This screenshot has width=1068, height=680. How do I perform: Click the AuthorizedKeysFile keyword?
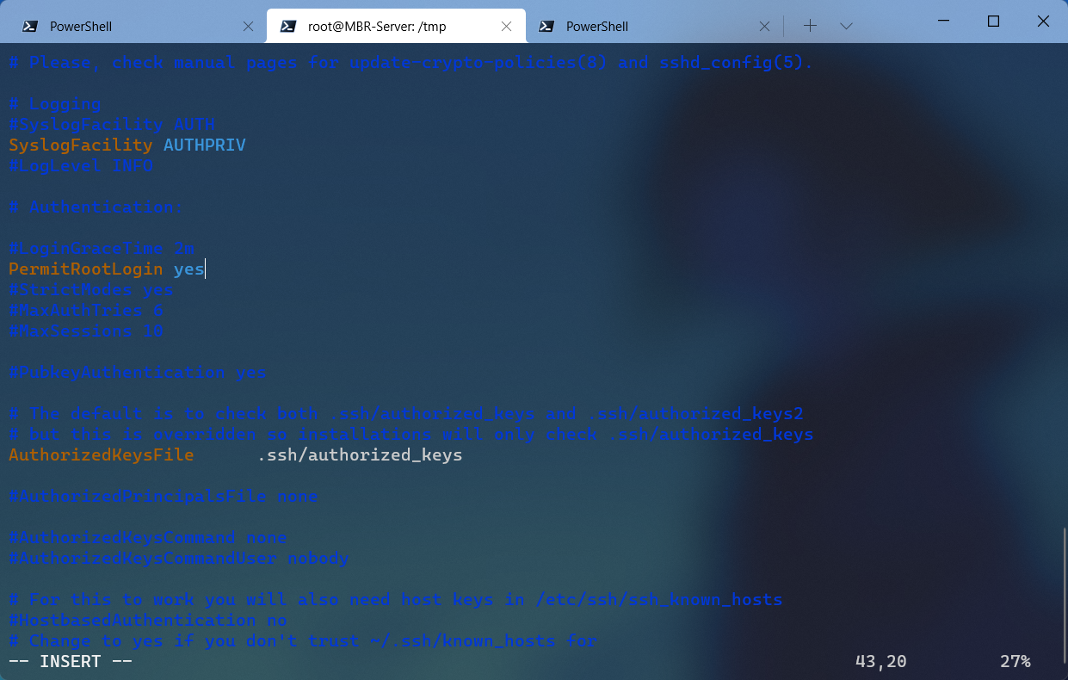pyautogui.click(x=101, y=454)
